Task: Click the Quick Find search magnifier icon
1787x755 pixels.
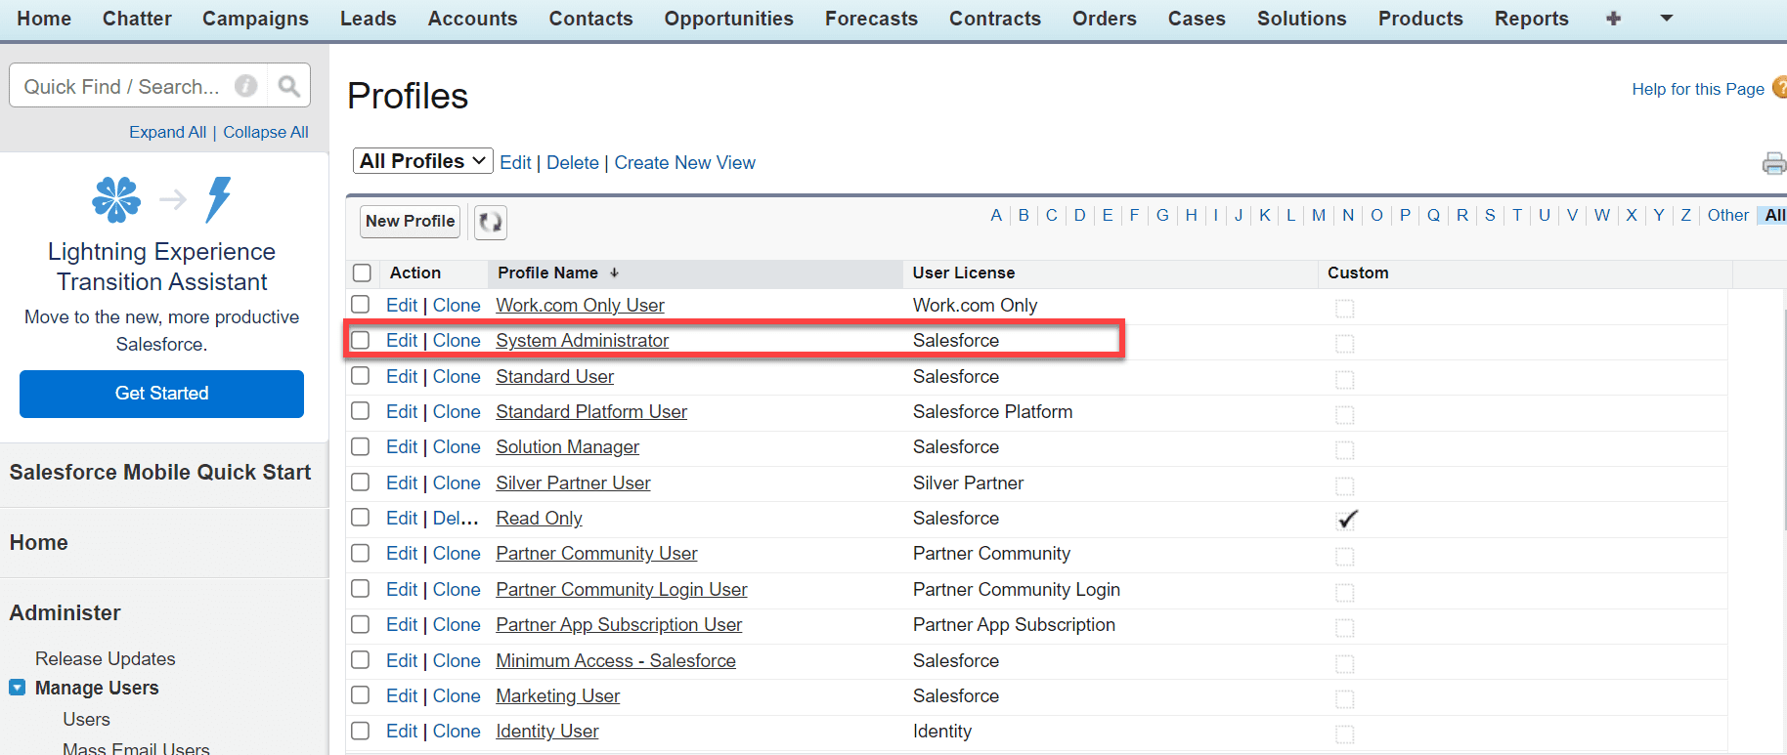Action: (x=288, y=86)
